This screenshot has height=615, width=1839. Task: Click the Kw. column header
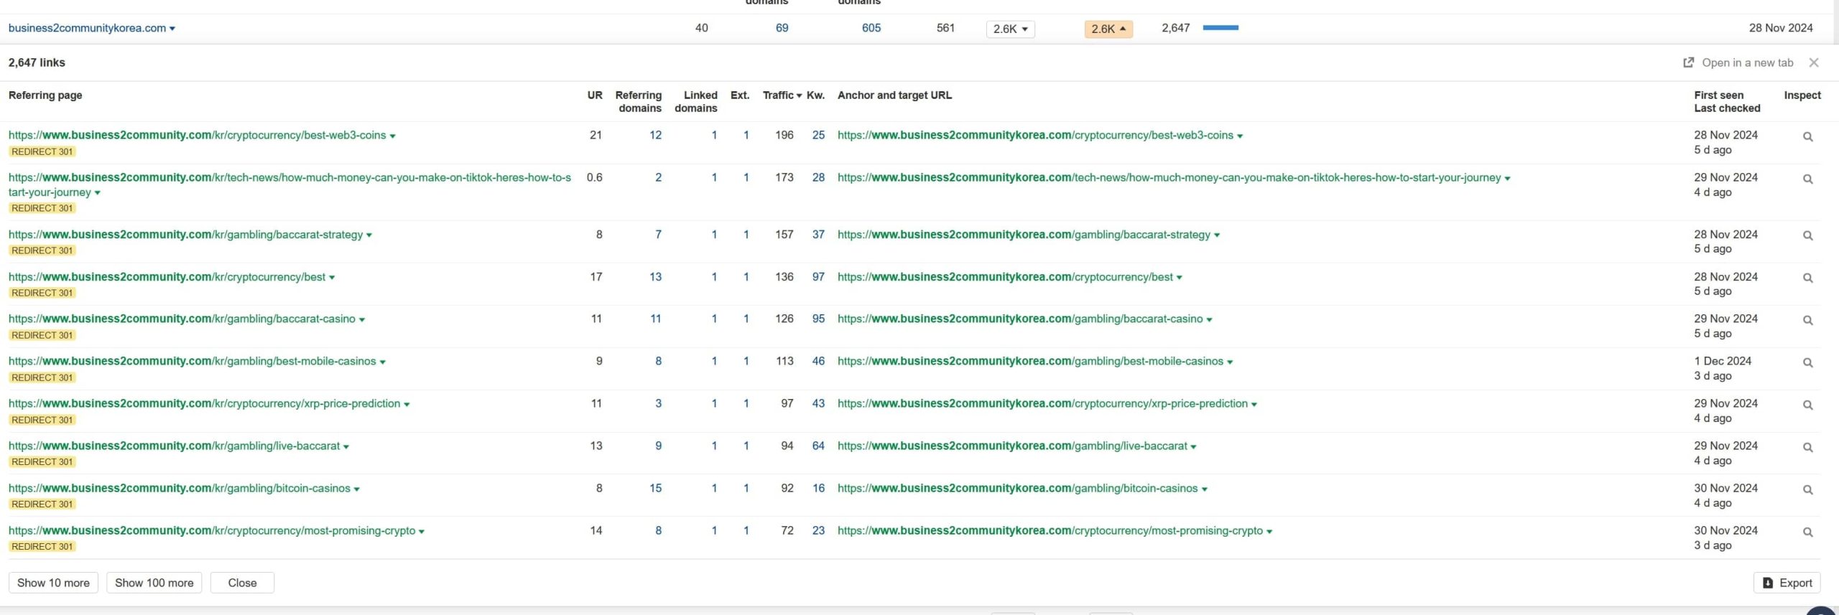tap(815, 95)
